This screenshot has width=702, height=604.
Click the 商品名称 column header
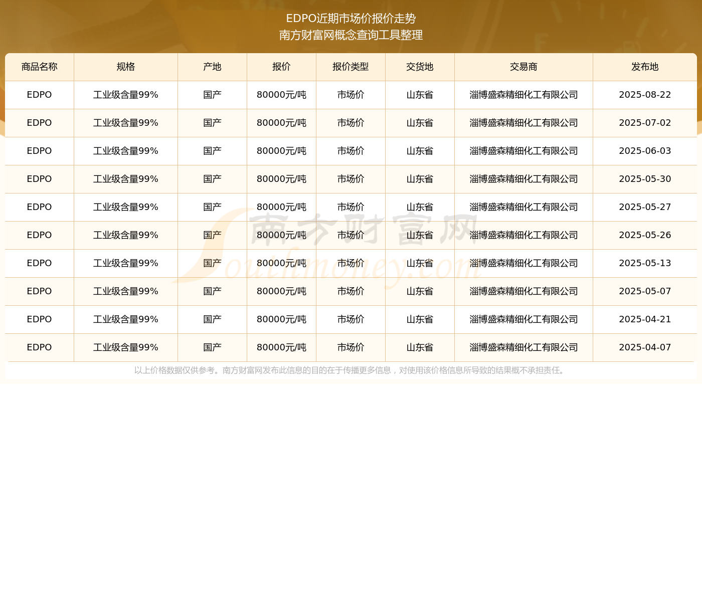40,67
